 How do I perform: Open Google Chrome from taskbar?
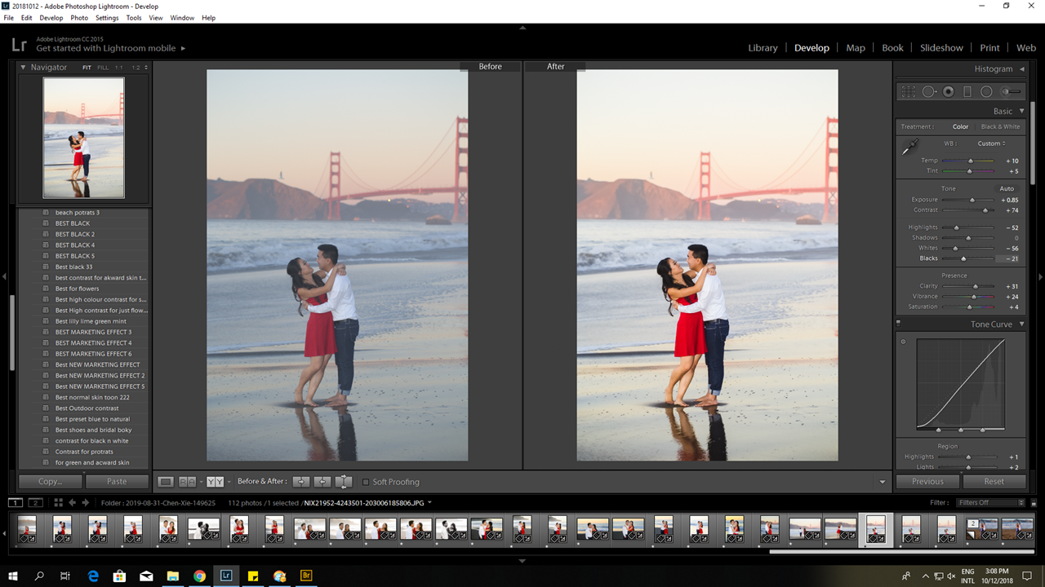tap(199, 576)
